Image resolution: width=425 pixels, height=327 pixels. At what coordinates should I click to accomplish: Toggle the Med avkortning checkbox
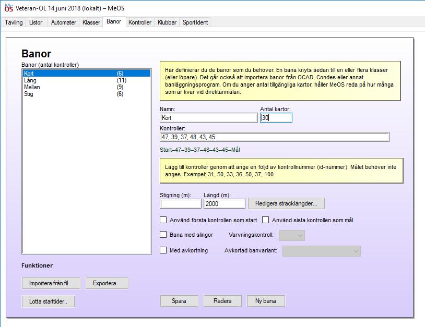[x=163, y=250]
